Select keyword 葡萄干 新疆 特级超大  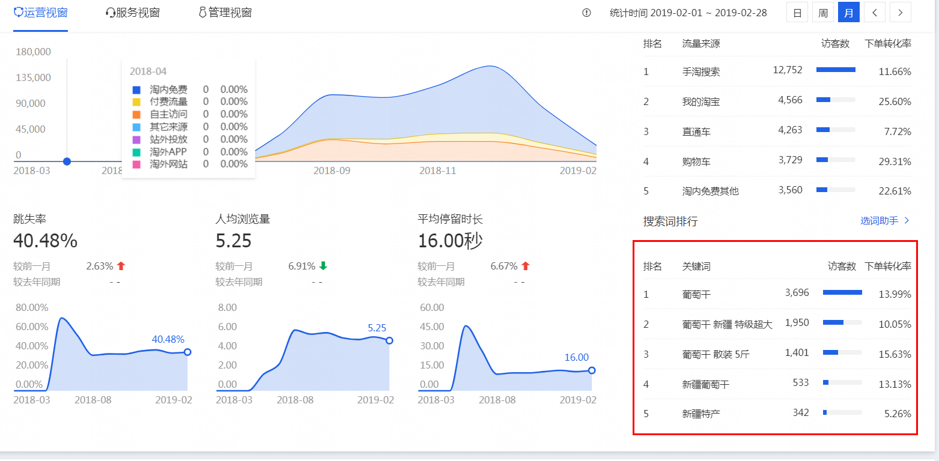[727, 324]
